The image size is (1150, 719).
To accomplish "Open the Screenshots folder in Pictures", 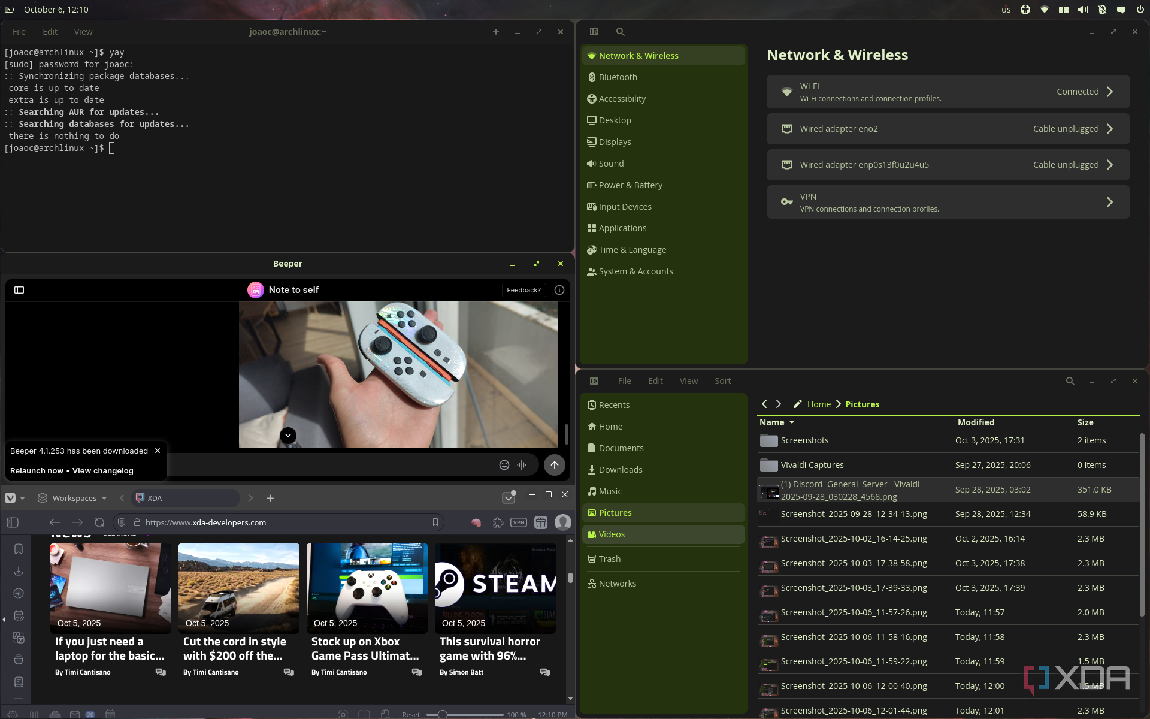I will pyautogui.click(x=948, y=440).
